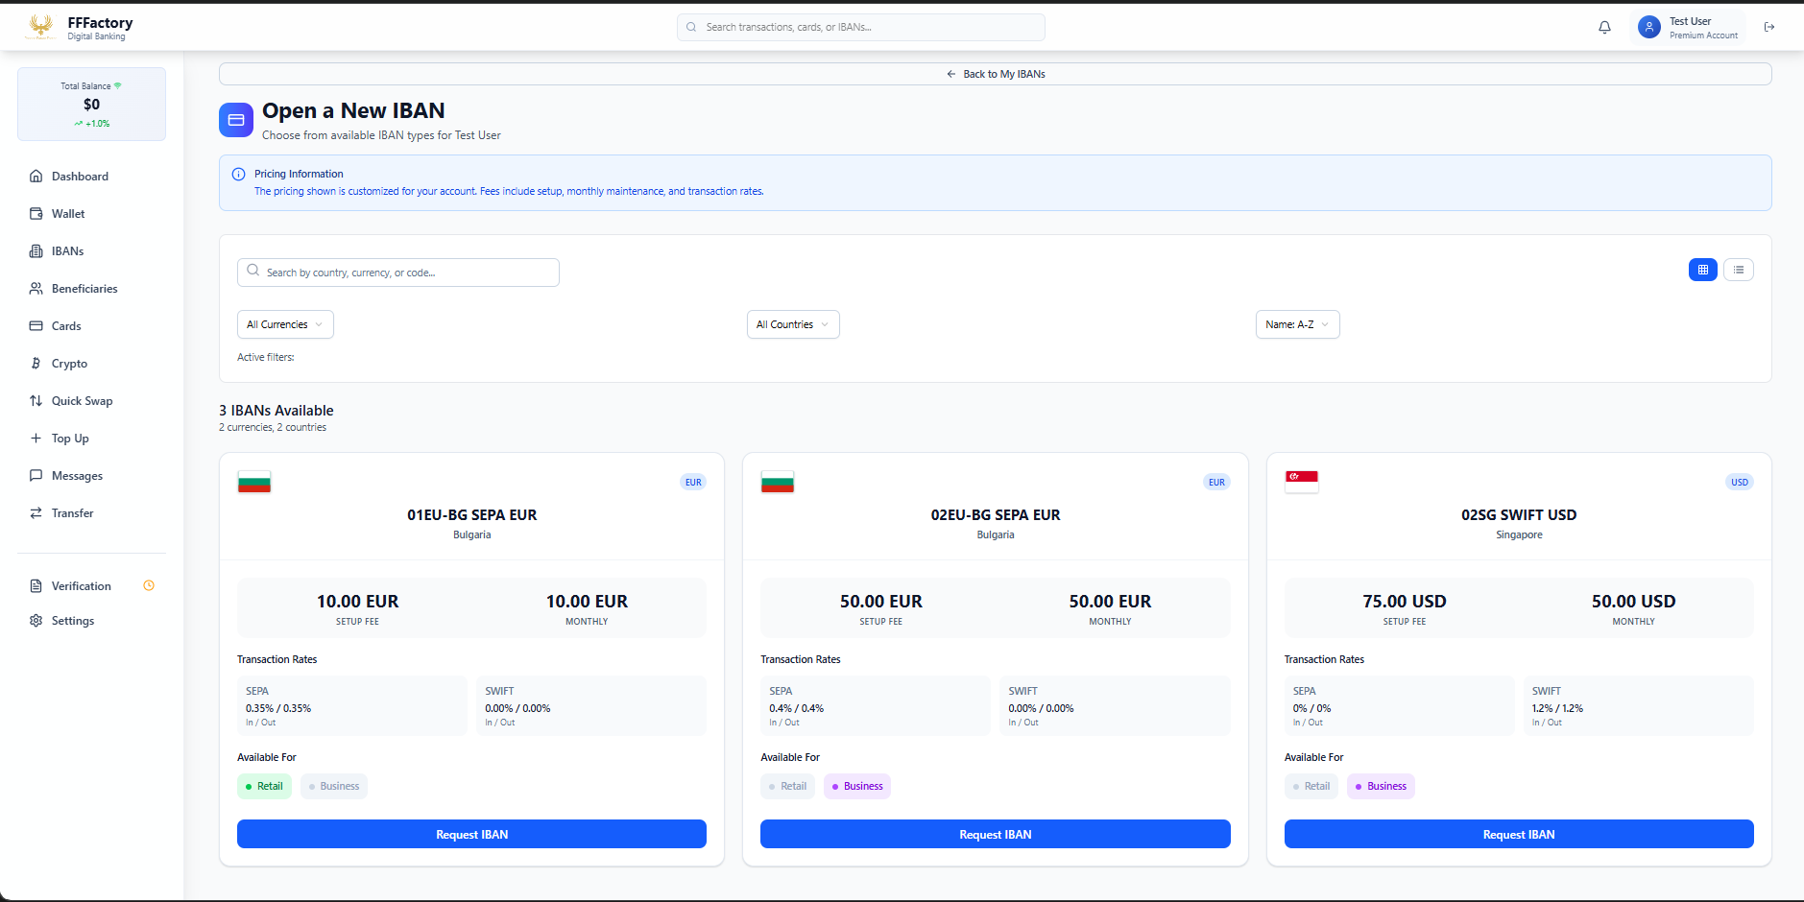Request IBAN for 02SG SWIFT USD

tap(1518, 835)
